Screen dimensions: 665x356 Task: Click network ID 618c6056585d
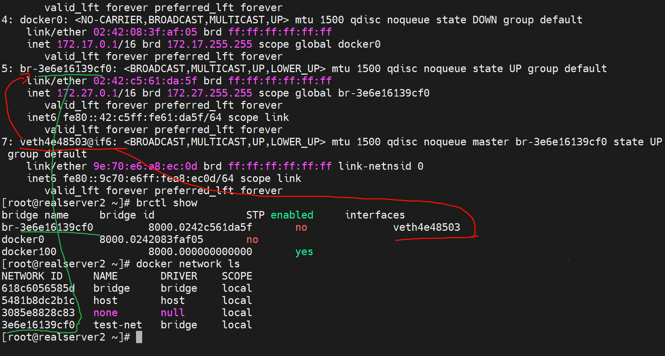[x=38, y=288]
